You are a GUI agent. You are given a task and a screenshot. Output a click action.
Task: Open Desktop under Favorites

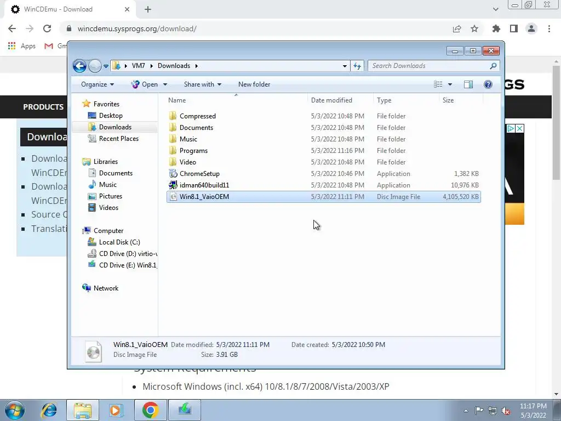tap(111, 116)
